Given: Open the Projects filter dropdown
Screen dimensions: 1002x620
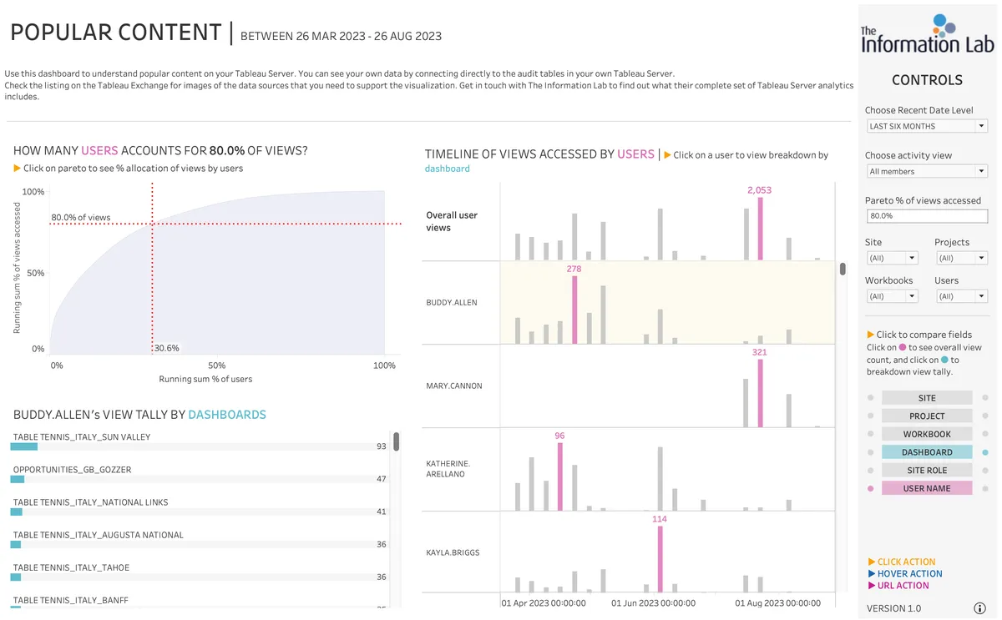Looking at the screenshot, I should [x=961, y=258].
